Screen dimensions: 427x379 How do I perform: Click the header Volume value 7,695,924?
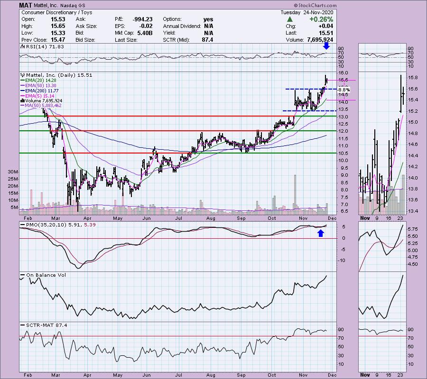[x=320, y=40]
